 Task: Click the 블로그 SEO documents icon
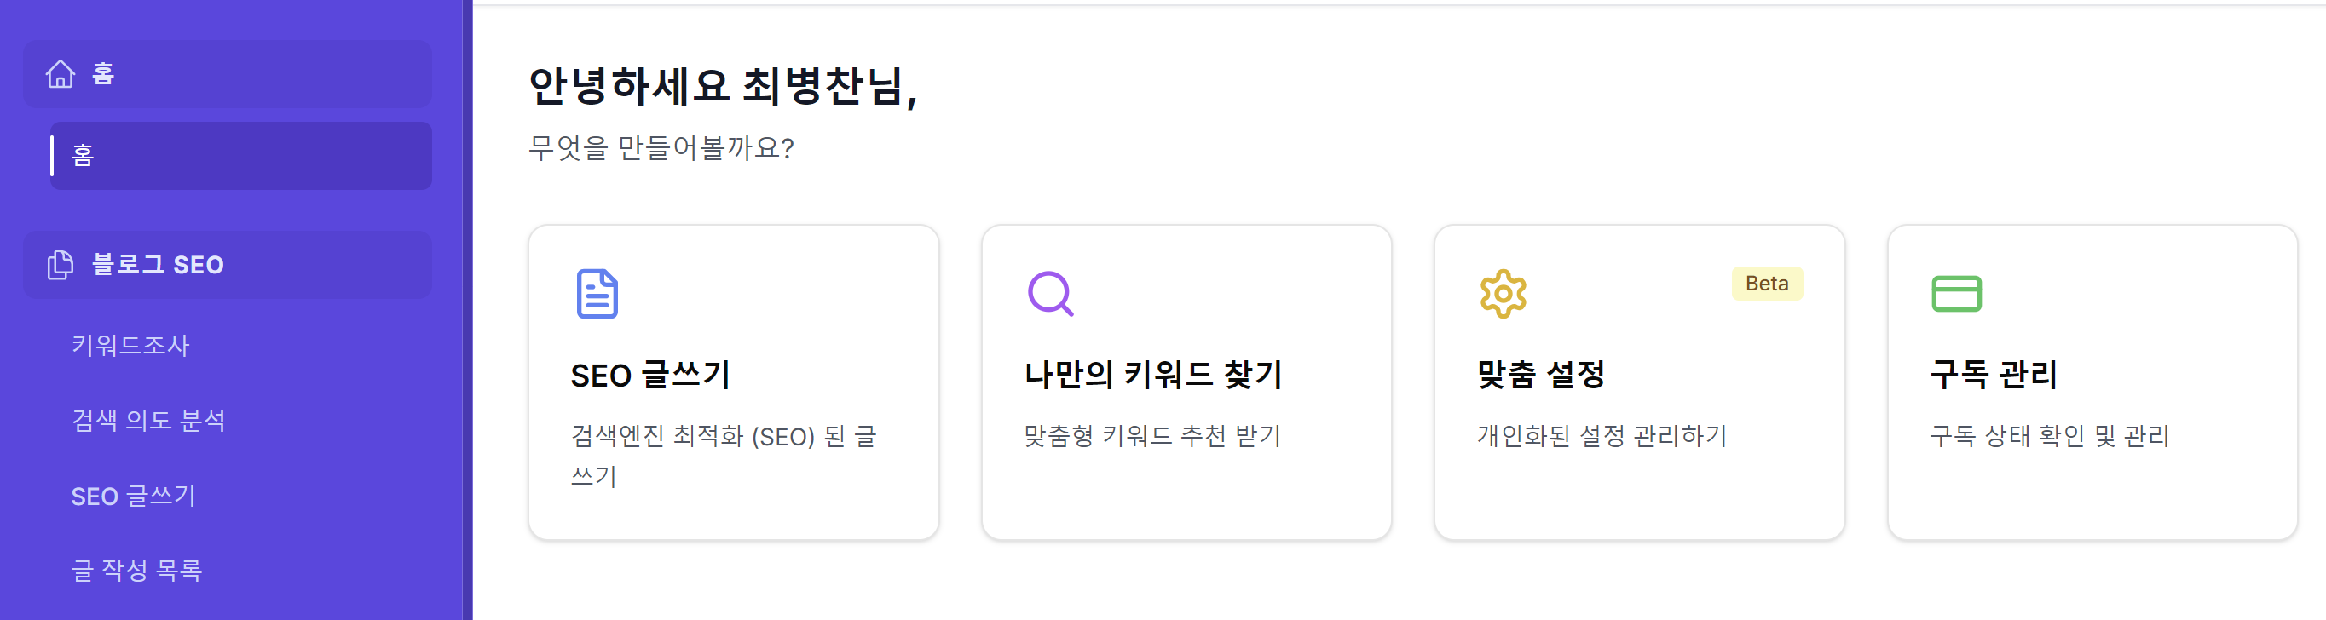tap(61, 264)
